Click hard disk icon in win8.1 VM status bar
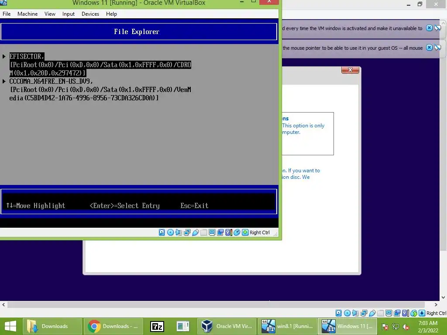 [x=338, y=313]
